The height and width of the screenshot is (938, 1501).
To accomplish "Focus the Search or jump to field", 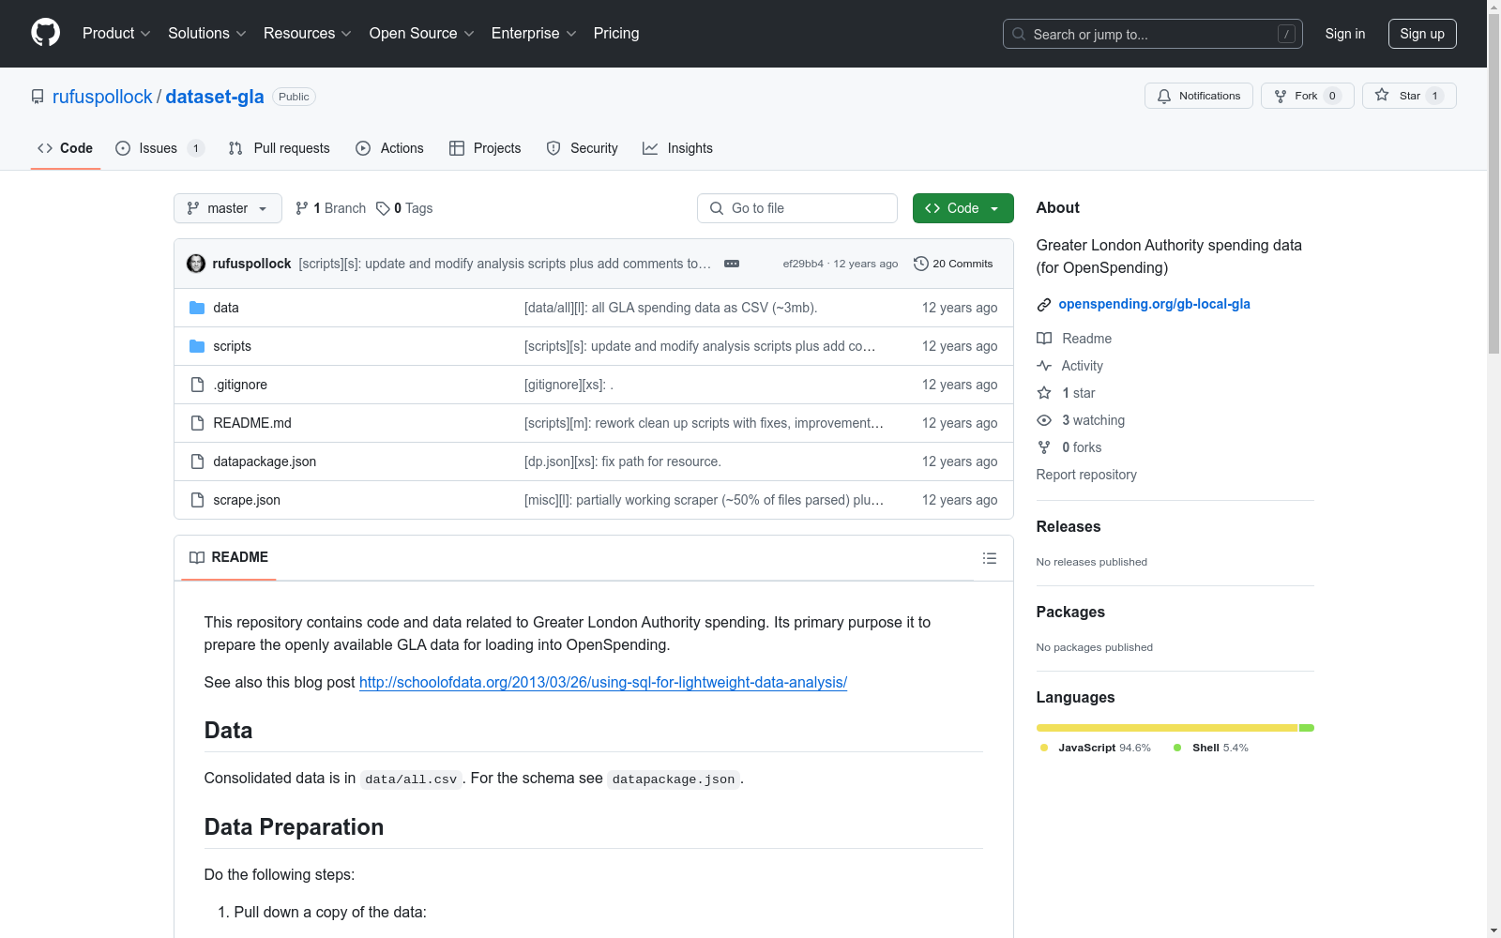I will coord(1153,34).
